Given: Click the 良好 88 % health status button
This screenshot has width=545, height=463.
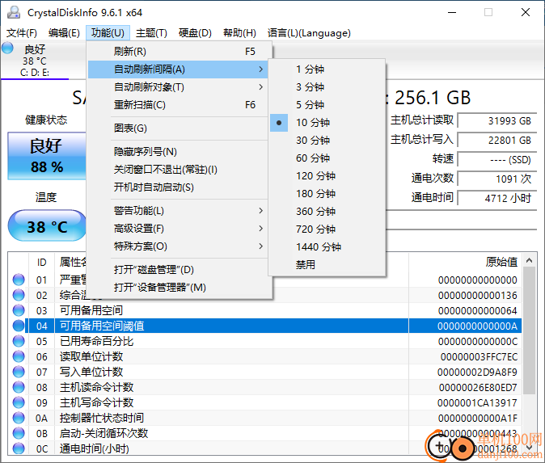Looking at the screenshot, I should (47, 156).
